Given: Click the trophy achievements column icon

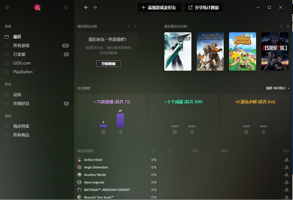Looking at the screenshot, I should [x=153, y=151].
